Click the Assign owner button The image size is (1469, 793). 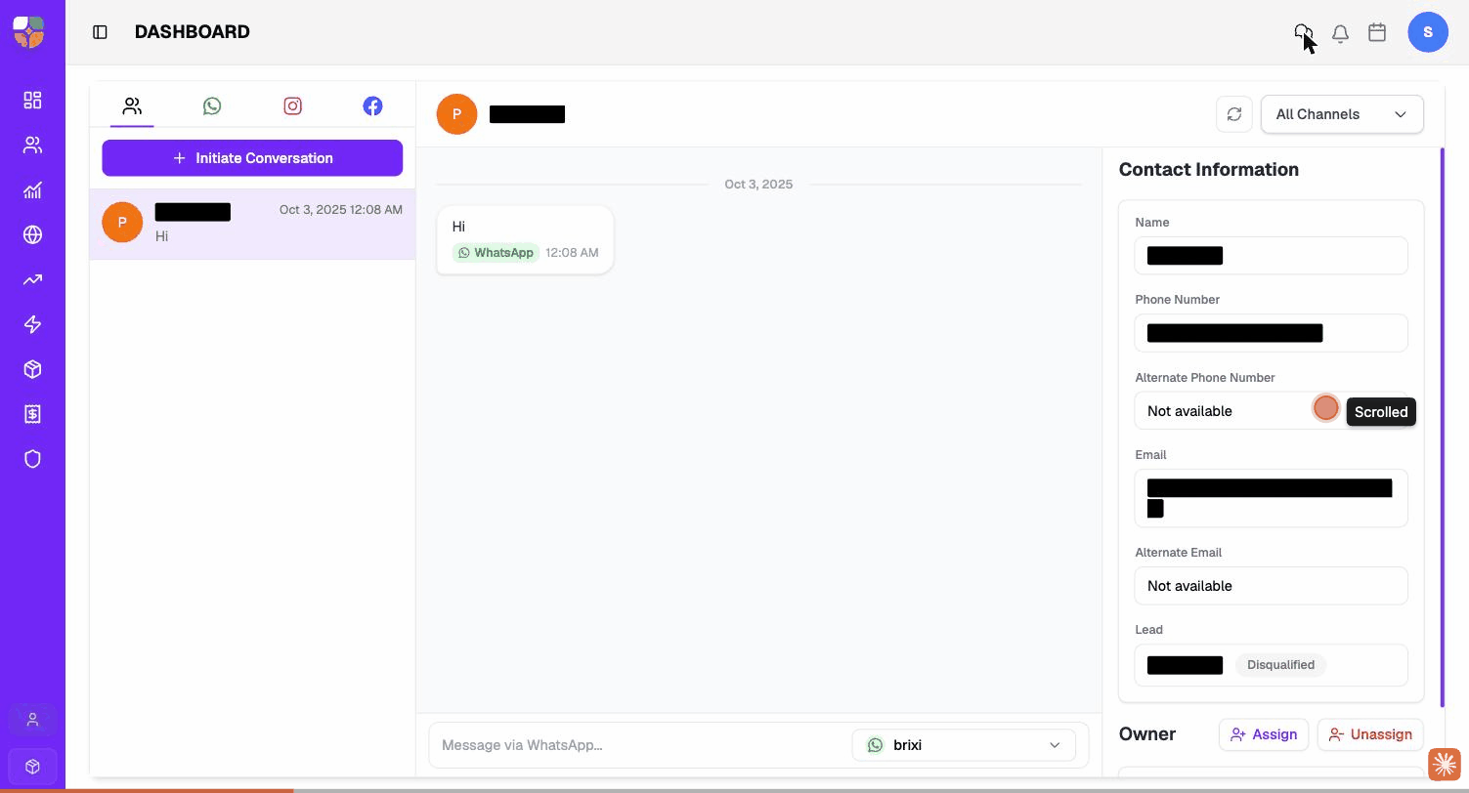click(x=1264, y=734)
